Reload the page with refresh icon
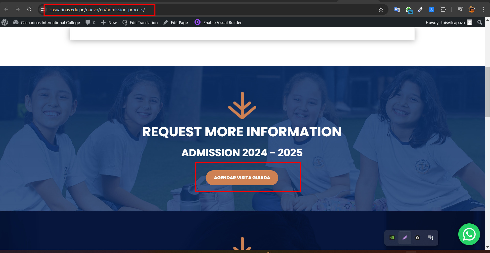This screenshot has width=490, height=253. 29,9
